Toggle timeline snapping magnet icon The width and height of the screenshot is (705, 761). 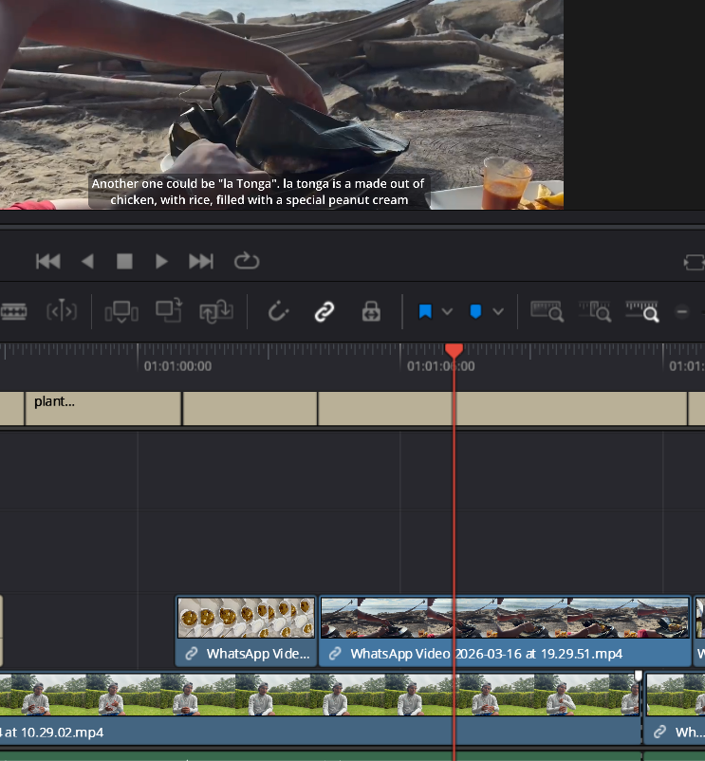tap(278, 311)
